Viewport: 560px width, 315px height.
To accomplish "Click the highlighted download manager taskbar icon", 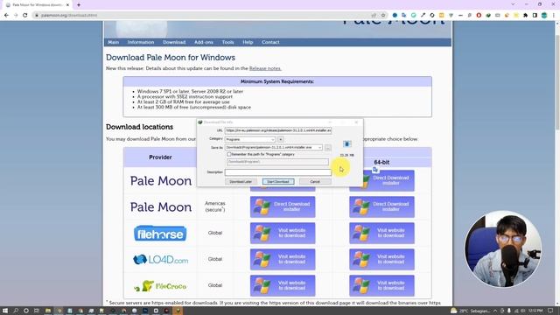I will pyautogui.click(x=178, y=311).
